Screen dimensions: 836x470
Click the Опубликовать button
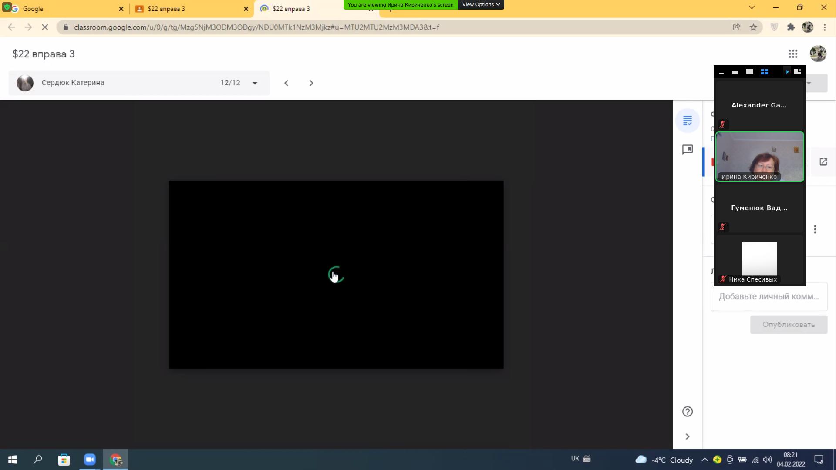[x=788, y=325]
